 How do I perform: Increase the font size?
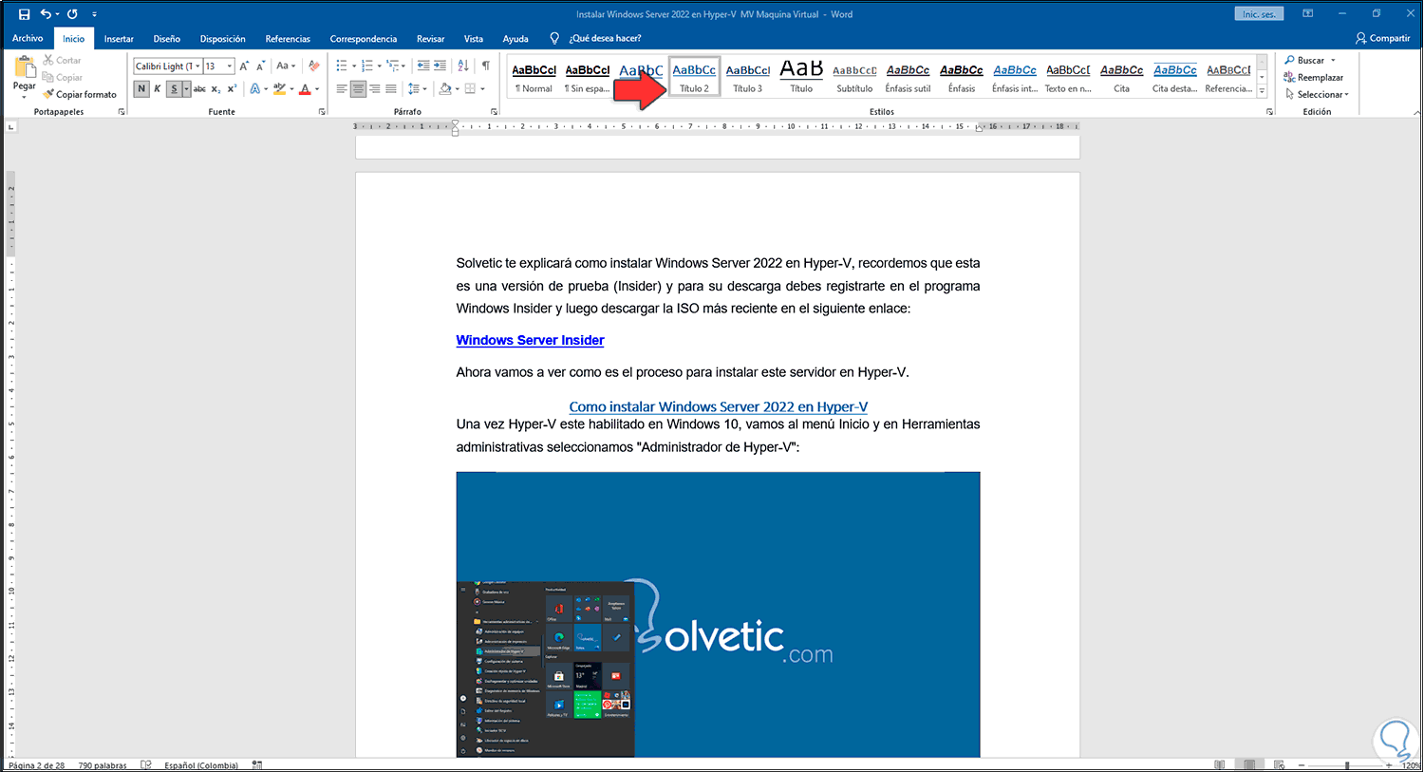(x=244, y=66)
